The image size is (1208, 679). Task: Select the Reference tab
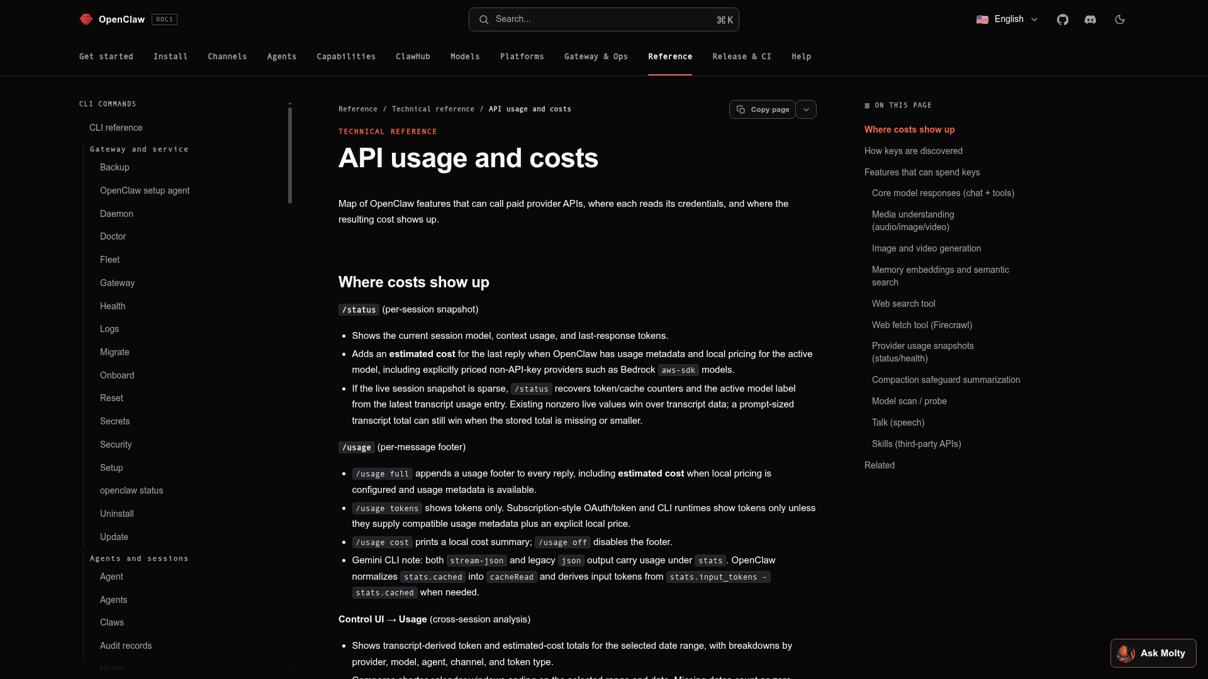click(670, 57)
